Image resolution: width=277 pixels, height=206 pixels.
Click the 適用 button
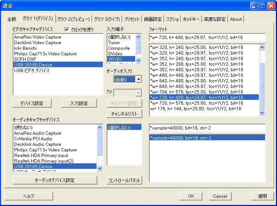[x=262, y=196]
